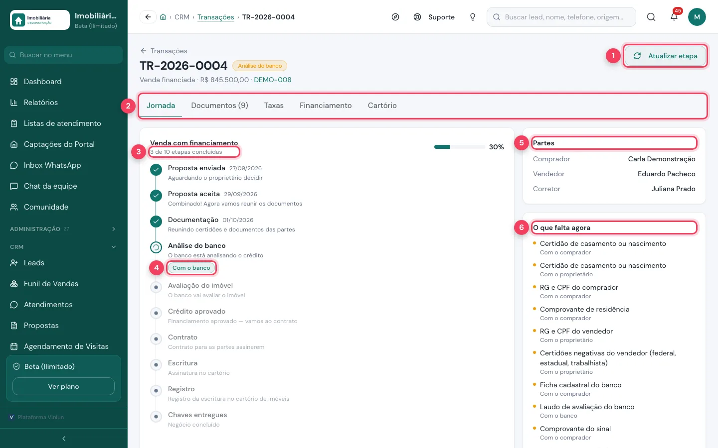This screenshot has height=448, width=718.
Task: Click the Atualizar etapa button
Action: click(x=665, y=56)
